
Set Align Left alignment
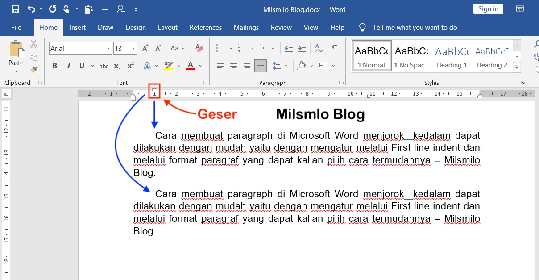tap(220, 66)
